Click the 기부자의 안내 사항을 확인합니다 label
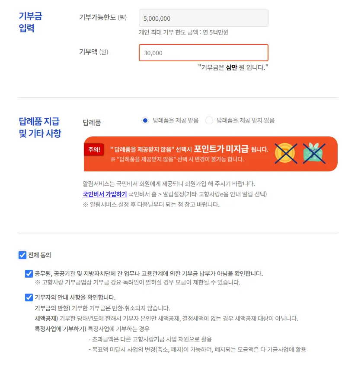 point(75,297)
